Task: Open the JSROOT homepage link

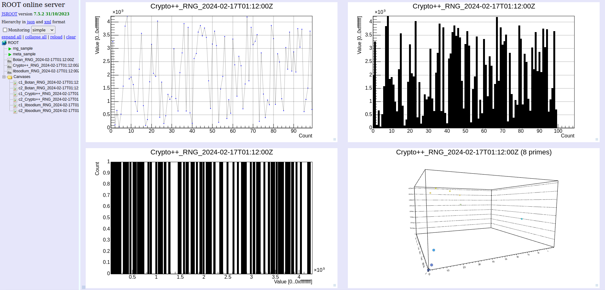Action: click(x=9, y=14)
